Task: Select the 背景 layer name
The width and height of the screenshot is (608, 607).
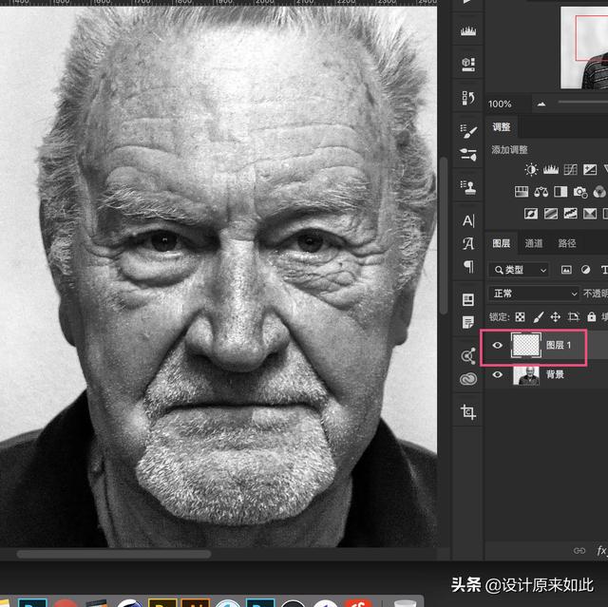Action: point(555,374)
